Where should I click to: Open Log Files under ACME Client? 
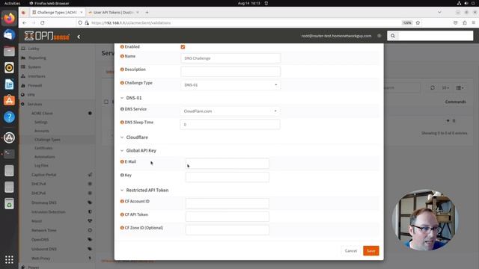[x=42, y=166]
